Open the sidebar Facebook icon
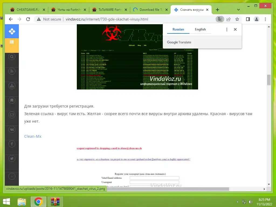 pos(12,144)
